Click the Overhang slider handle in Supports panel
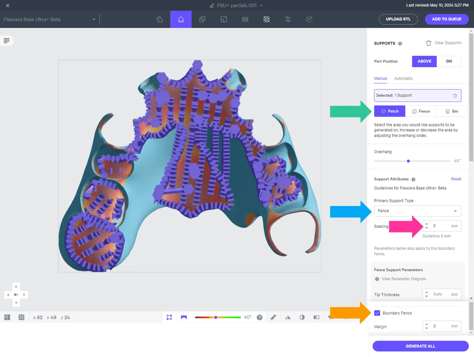This screenshot has width=474, height=357. [x=408, y=161]
